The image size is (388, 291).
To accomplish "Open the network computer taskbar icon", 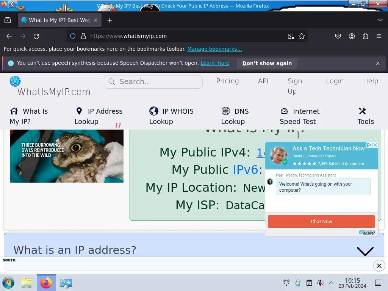I will coord(66,283).
